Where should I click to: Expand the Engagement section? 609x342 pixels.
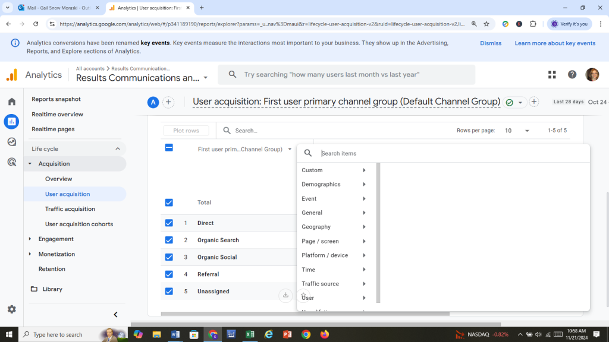(30, 239)
